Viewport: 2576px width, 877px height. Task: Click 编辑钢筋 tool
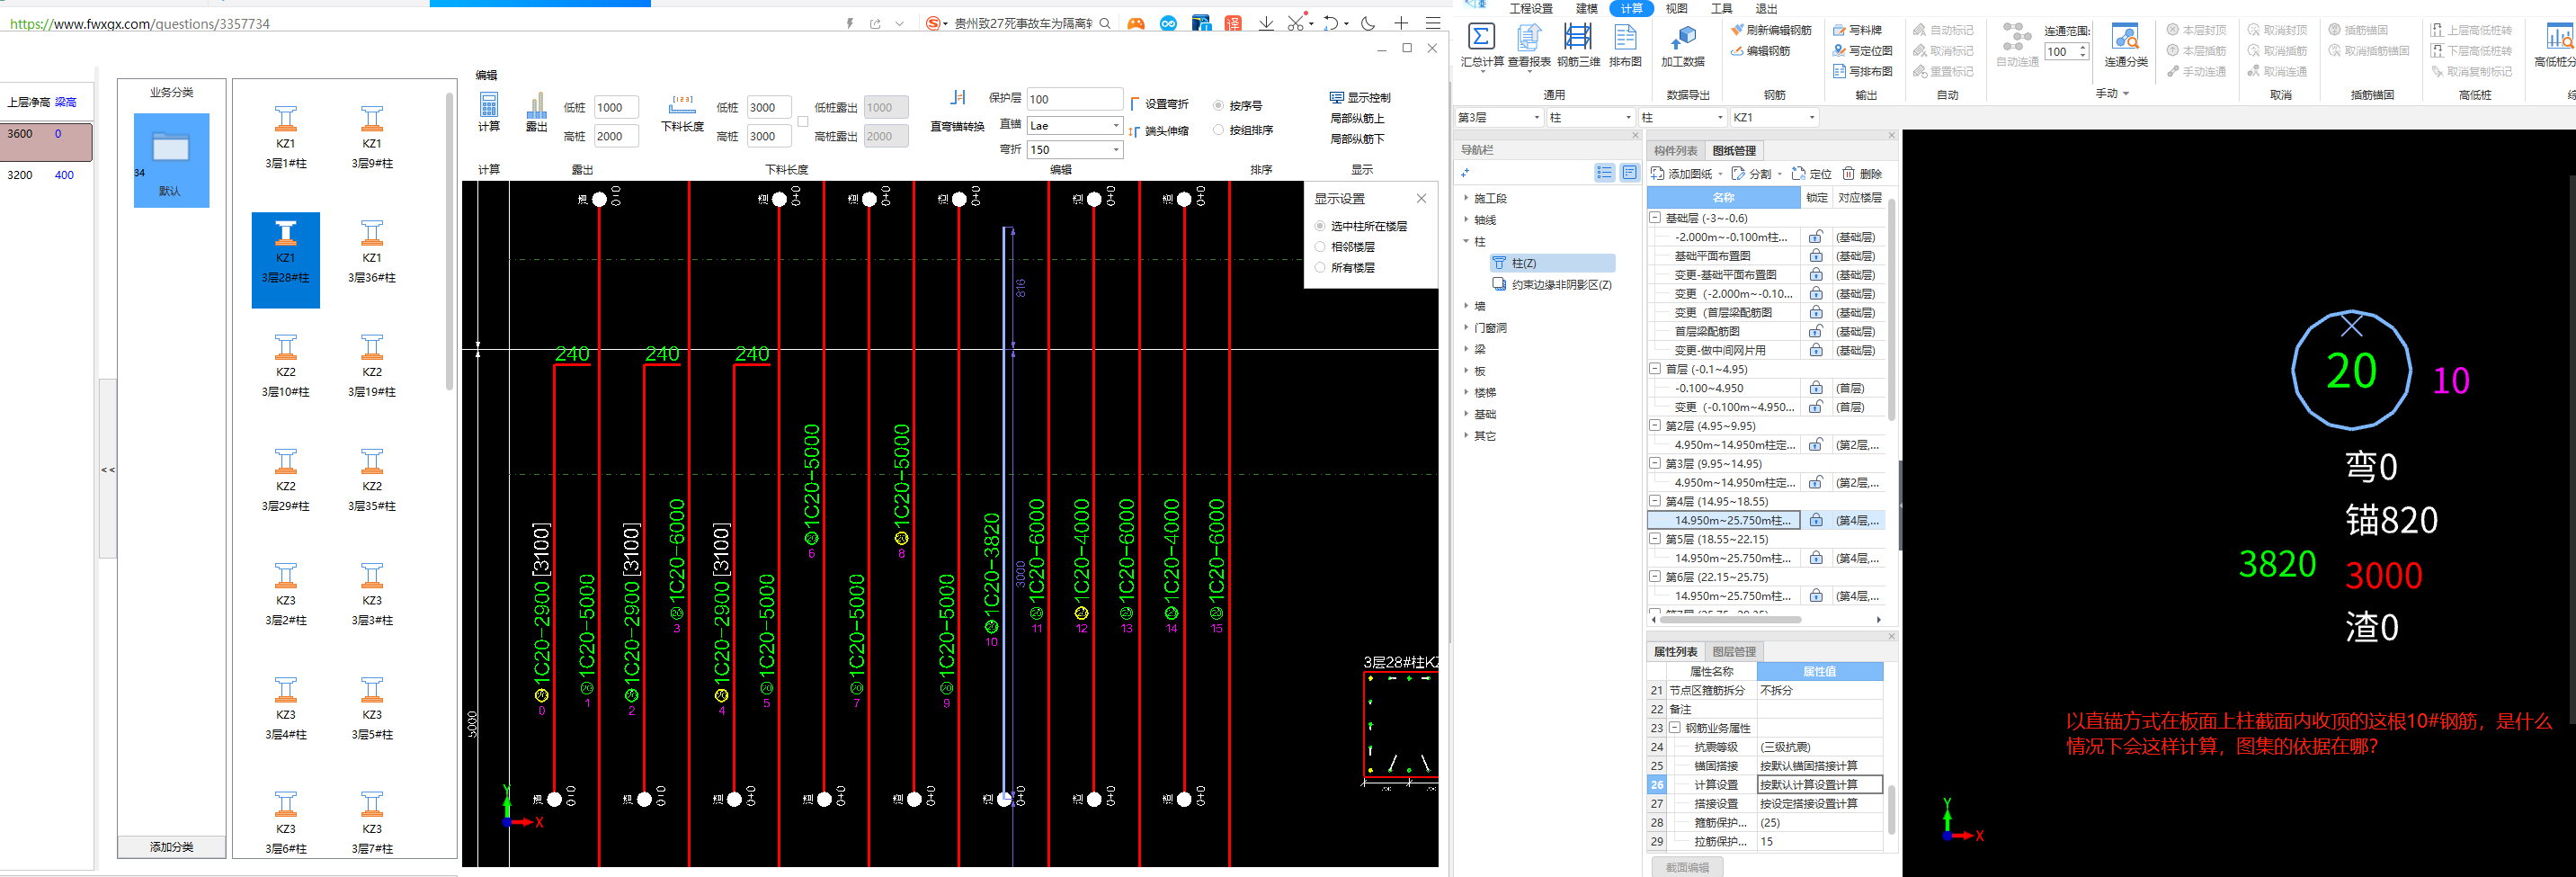(1761, 51)
